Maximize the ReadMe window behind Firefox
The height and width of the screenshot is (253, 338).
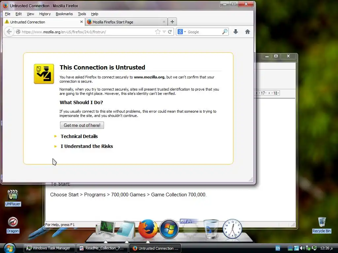tap(276, 56)
